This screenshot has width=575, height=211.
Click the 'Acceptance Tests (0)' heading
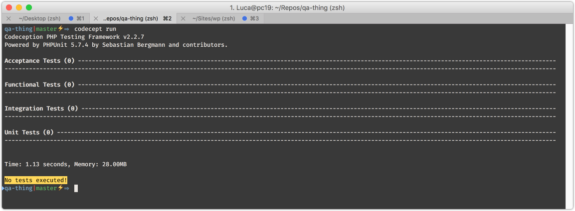click(39, 61)
